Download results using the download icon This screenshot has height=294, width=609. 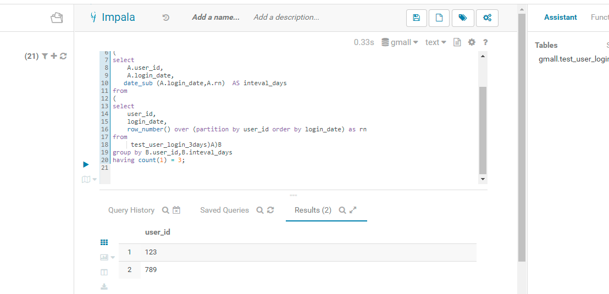pyautogui.click(x=104, y=287)
